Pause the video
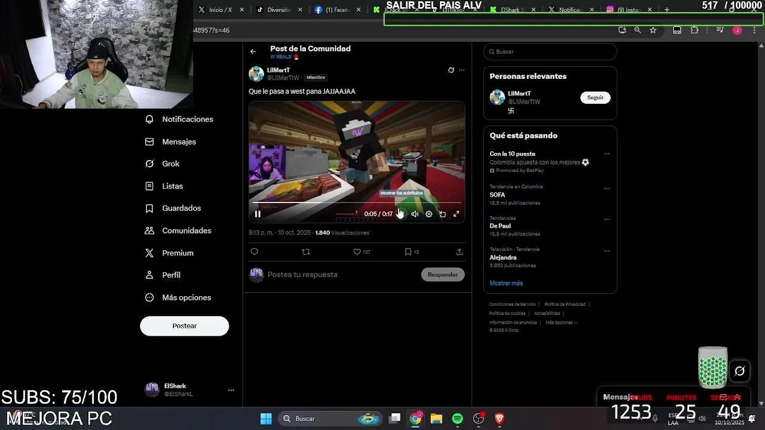The image size is (765, 430). point(258,214)
